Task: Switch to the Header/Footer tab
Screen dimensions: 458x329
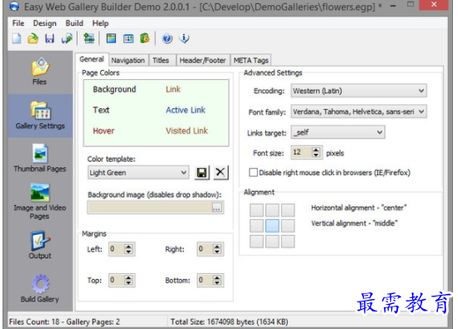Action: [x=203, y=60]
